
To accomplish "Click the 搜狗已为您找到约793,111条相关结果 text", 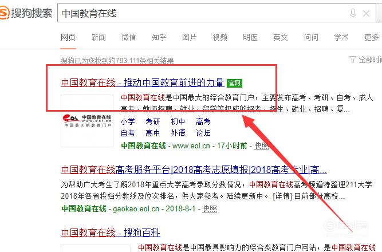I will pos(117,61).
